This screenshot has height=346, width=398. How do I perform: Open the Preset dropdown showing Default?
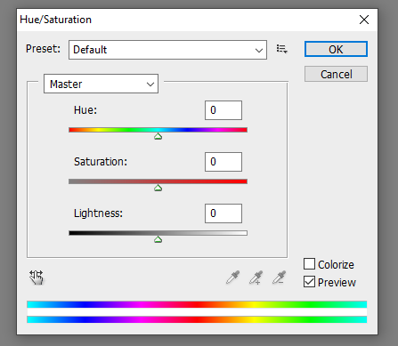click(x=167, y=50)
